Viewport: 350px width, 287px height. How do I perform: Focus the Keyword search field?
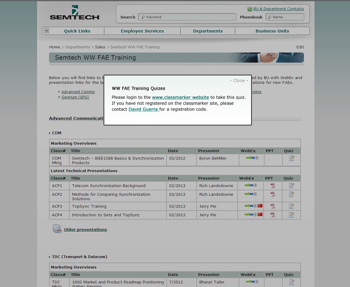click(187, 17)
